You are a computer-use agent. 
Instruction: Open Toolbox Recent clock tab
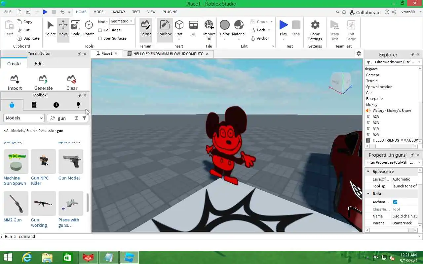56,105
